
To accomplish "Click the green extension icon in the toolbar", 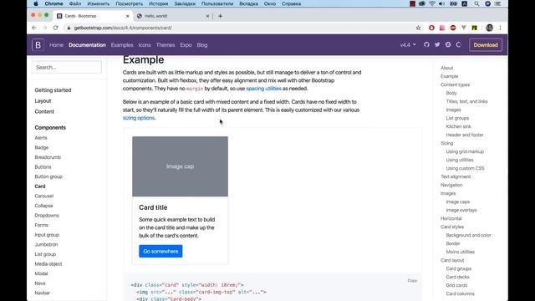I will [x=474, y=28].
